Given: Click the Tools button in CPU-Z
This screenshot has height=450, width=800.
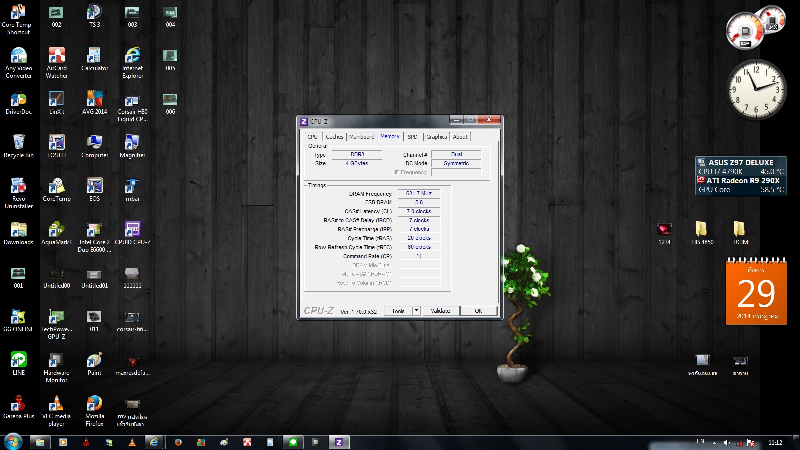Looking at the screenshot, I should click(398, 311).
